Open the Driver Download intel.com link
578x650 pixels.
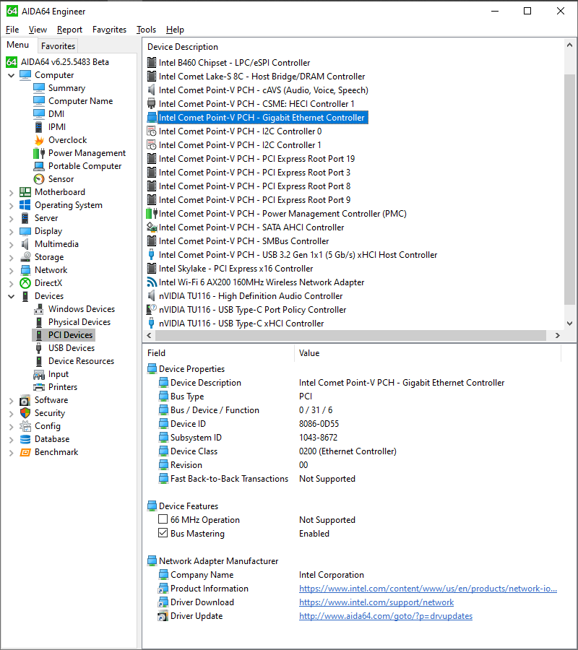[x=376, y=602]
